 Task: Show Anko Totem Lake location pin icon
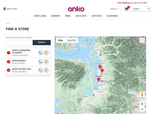point(46,70)
